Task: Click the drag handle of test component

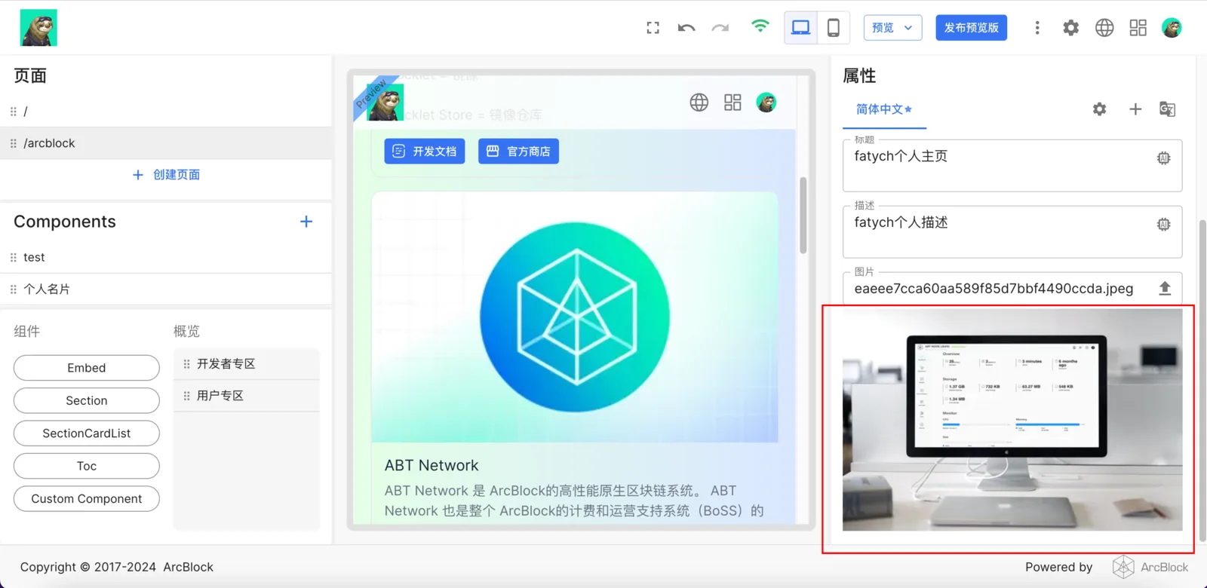Action: [13, 257]
